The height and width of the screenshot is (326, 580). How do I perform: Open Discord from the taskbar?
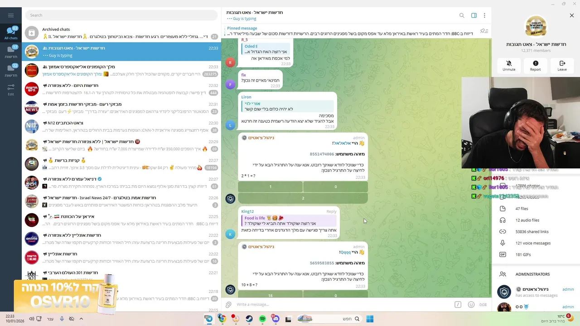pos(275,319)
